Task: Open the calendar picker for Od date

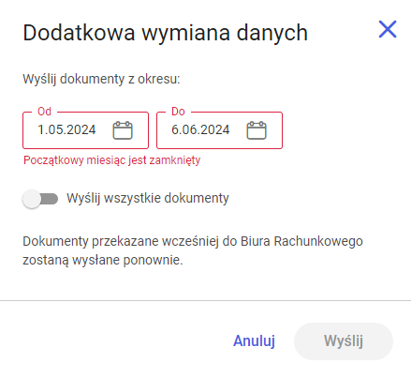Action: pos(123,130)
